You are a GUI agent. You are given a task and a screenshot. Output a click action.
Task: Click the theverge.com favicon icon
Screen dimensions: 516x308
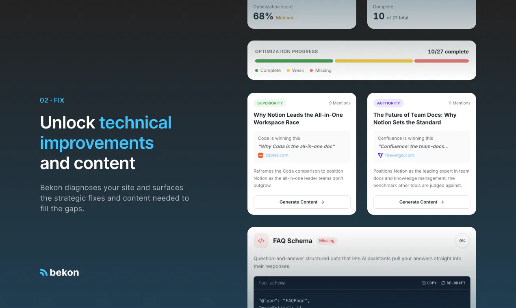pos(380,155)
